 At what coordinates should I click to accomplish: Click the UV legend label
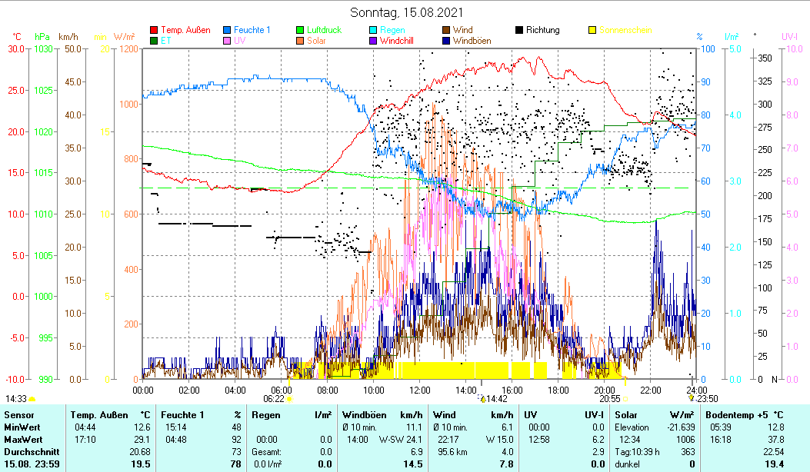point(240,42)
